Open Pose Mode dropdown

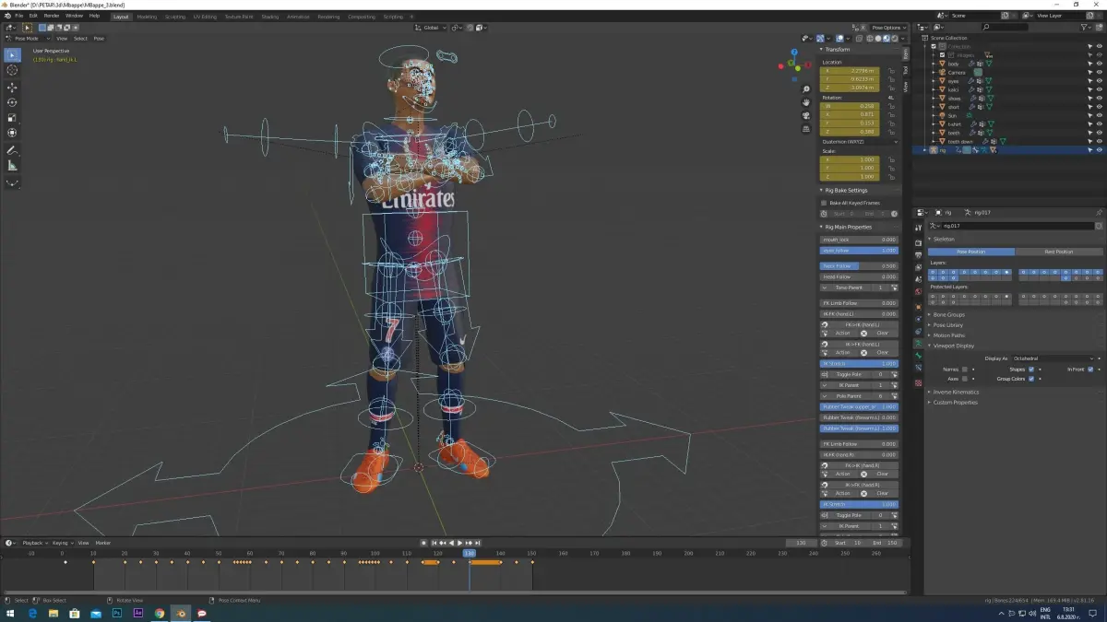(29, 39)
